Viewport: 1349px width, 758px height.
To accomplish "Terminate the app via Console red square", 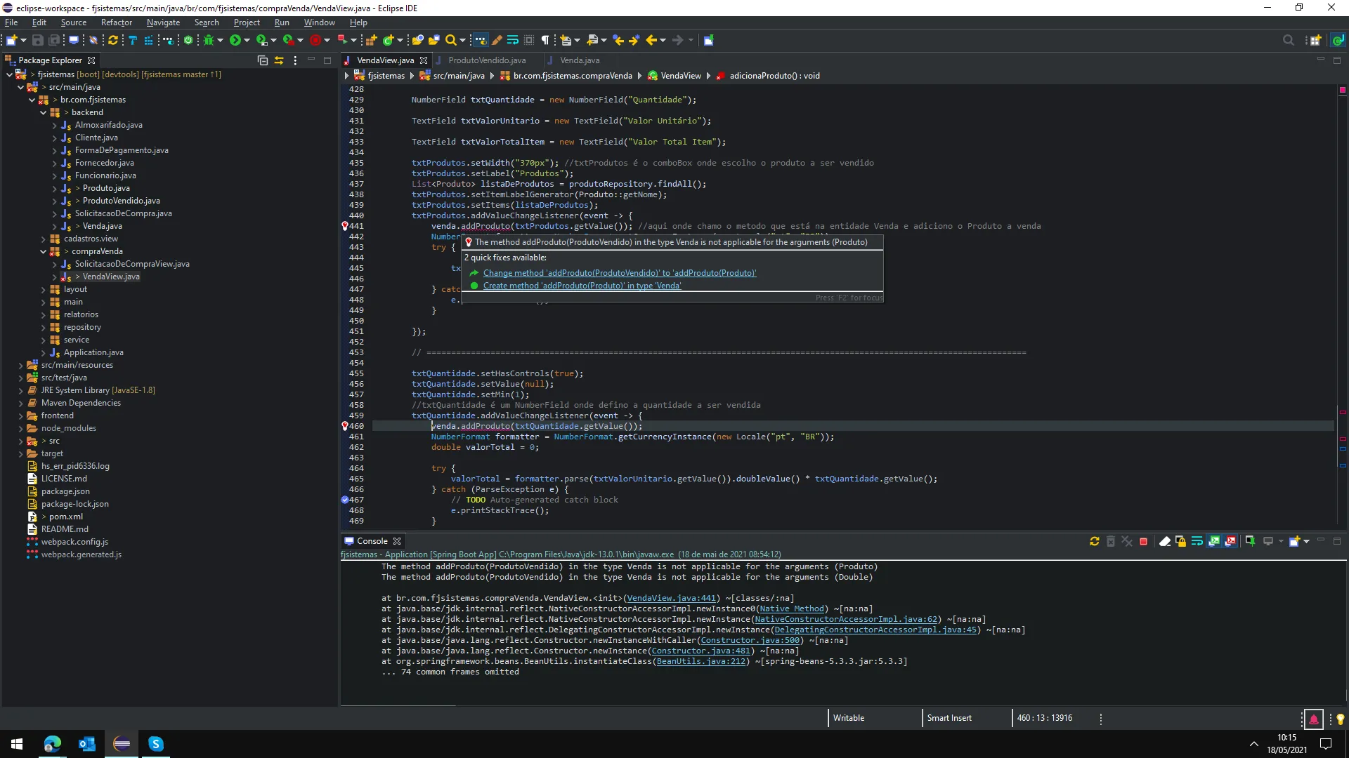I will tap(1143, 541).
